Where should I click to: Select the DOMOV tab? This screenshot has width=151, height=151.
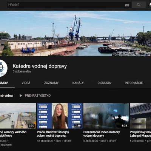tap(4, 83)
